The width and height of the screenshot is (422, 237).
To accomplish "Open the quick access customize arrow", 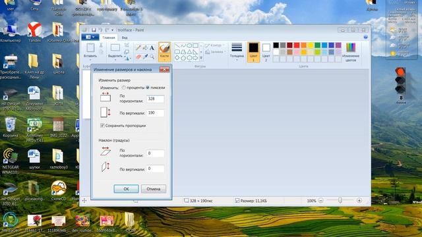I will pyautogui.click(x=113, y=30).
